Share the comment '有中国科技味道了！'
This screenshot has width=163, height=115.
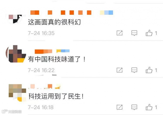119,70
